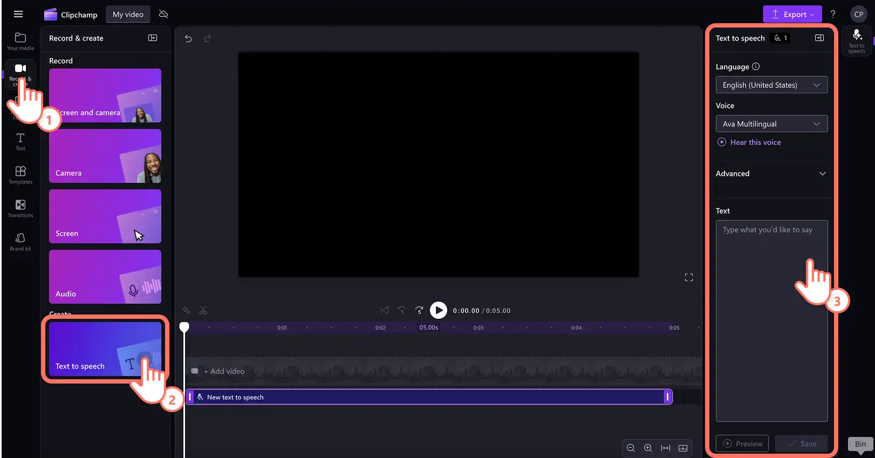Collapse the Text to speech panel
875x458 pixels.
point(819,38)
